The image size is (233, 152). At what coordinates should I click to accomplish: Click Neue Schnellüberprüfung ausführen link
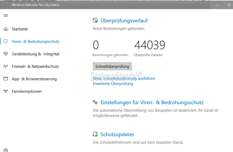point(124,78)
